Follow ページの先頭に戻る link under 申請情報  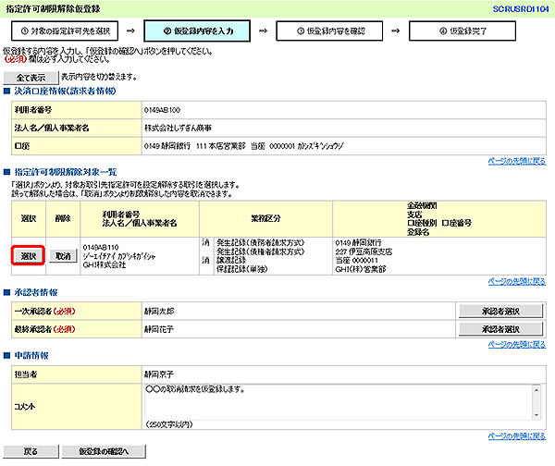click(517, 436)
